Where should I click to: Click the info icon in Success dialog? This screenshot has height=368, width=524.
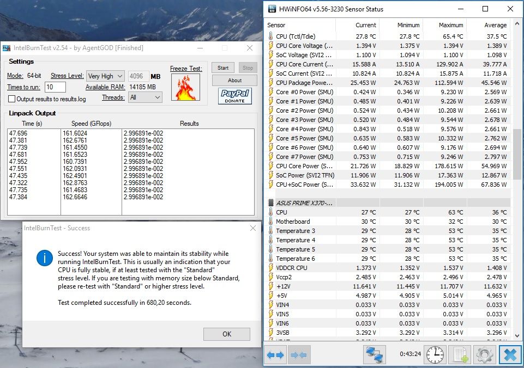coord(45,258)
